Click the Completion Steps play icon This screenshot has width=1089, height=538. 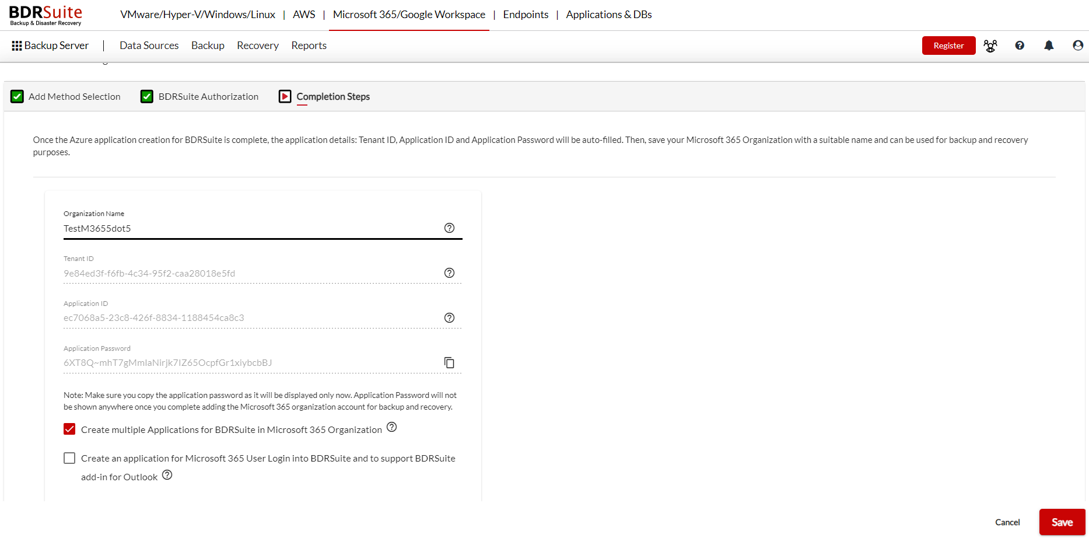coord(285,96)
